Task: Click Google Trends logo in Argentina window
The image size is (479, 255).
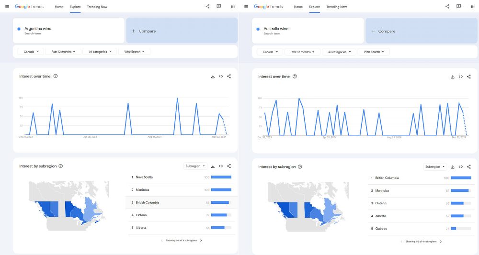Action: (x=29, y=6)
